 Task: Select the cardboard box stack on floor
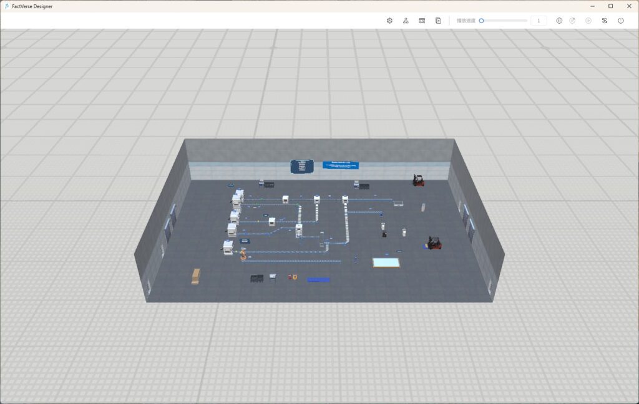(196, 276)
